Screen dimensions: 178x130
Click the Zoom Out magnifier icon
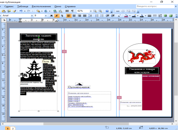point(95,11)
